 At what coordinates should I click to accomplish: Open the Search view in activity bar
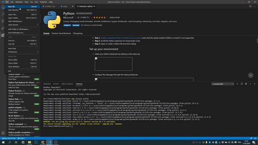(x=3, y=14)
